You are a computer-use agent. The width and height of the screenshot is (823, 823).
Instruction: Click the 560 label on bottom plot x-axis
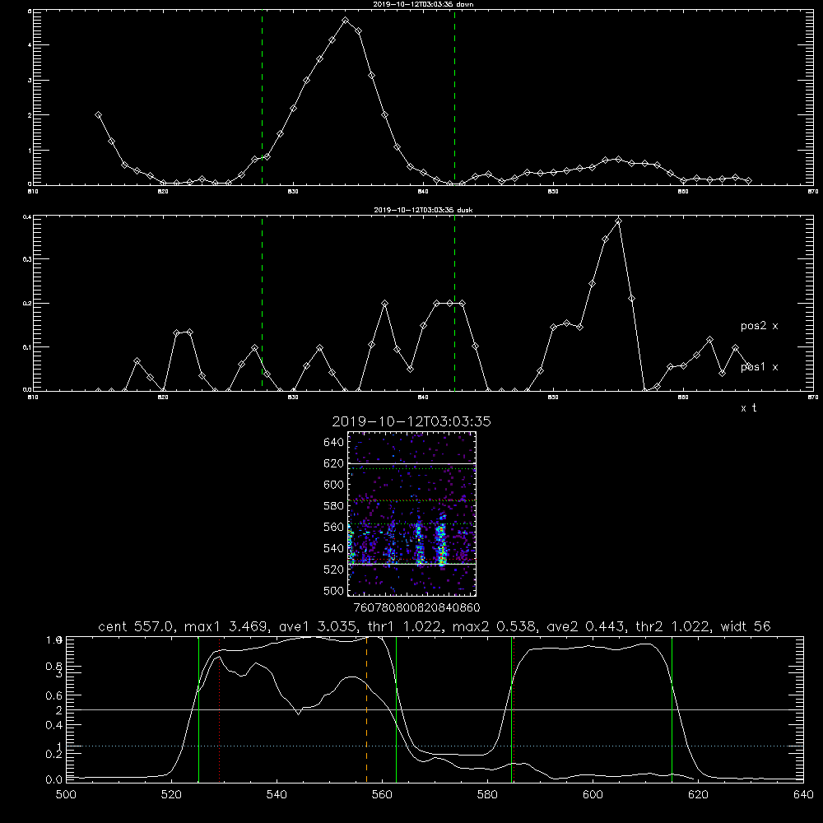382,795
